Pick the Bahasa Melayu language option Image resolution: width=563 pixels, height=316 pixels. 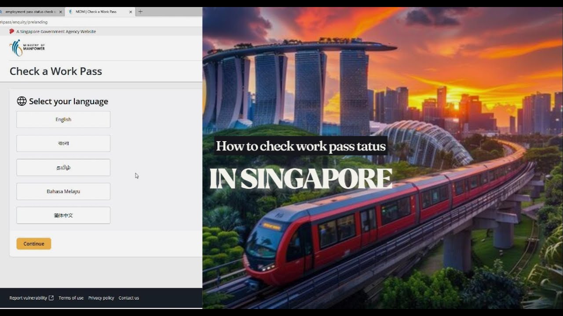coord(63,191)
